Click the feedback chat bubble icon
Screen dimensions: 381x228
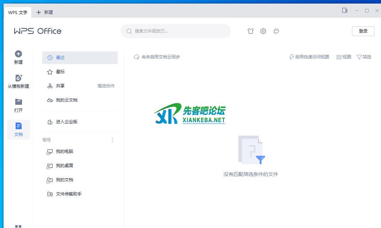[x=276, y=31]
